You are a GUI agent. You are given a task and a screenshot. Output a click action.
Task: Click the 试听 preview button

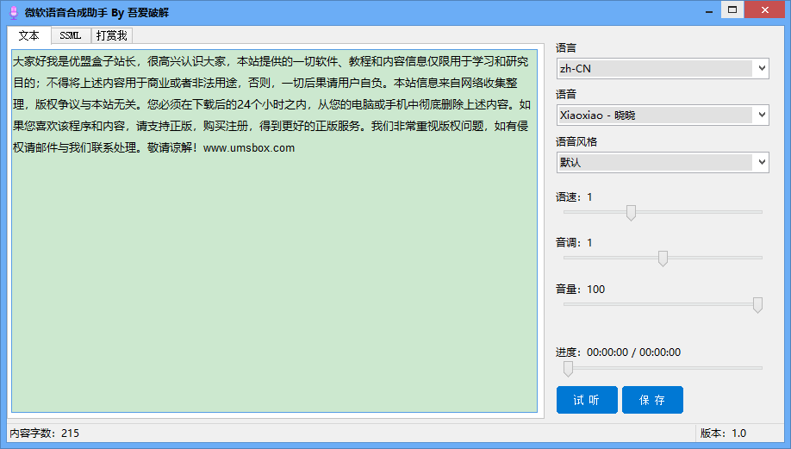coord(587,400)
